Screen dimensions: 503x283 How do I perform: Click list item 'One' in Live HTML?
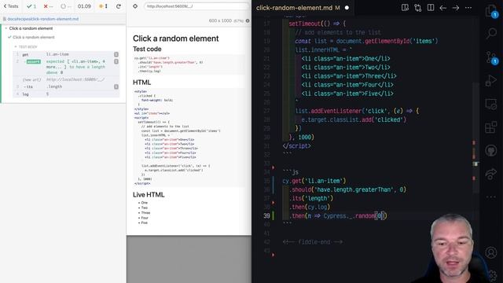pyautogui.click(x=145, y=203)
